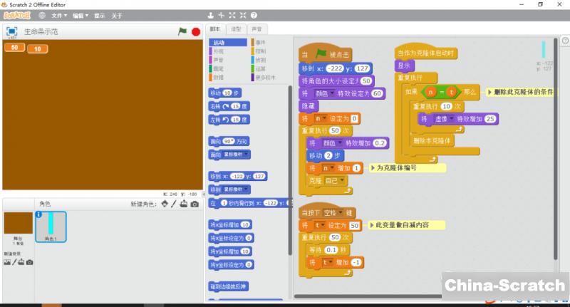This screenshot has height=307, width=570.
Task: Select the delete scissors tool
Action: [x=222, y=15]
